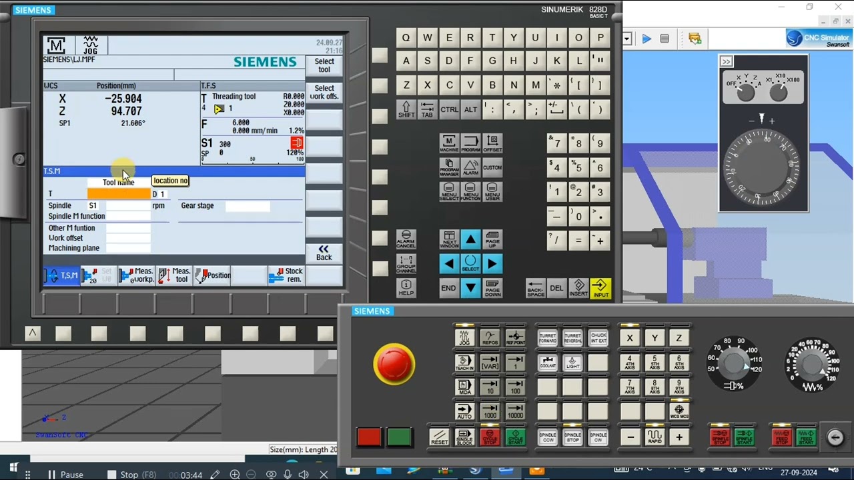
Task: Click green CYCLE START key
Action: click(x=515, y=437)
